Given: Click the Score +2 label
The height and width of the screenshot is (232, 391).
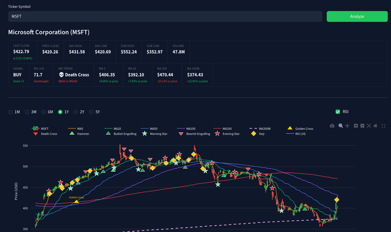Looking at the screenshot, I should click(x=18, y=81).
